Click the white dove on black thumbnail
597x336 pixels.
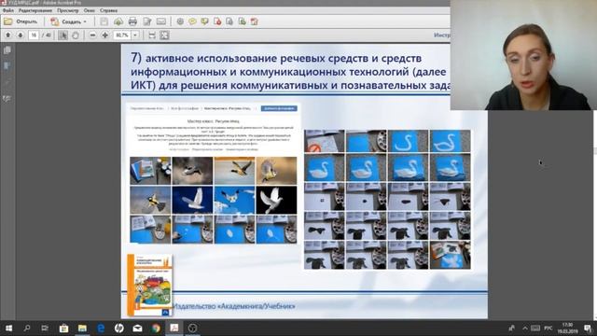point(276,200)
